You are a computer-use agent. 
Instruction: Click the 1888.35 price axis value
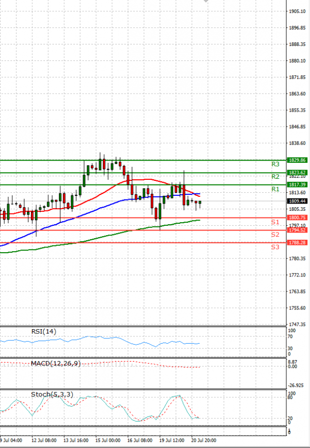[298, 44]
